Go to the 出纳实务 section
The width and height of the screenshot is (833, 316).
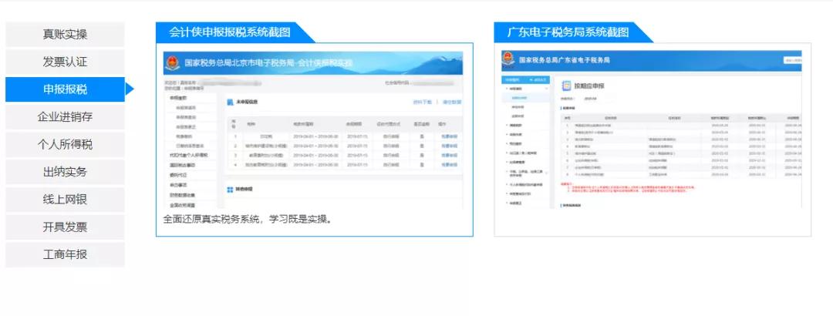(65, 172)
